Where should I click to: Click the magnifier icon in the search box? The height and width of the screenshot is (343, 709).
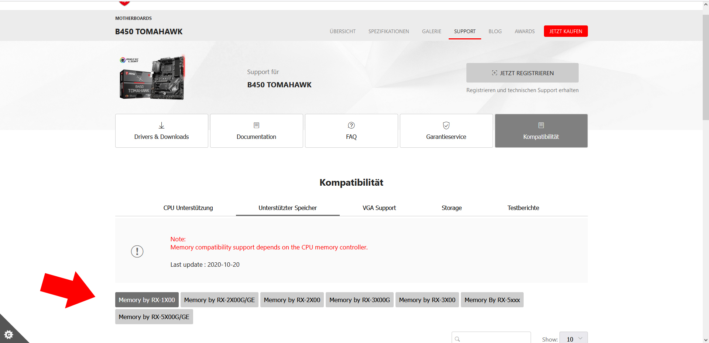pos(458,339)
